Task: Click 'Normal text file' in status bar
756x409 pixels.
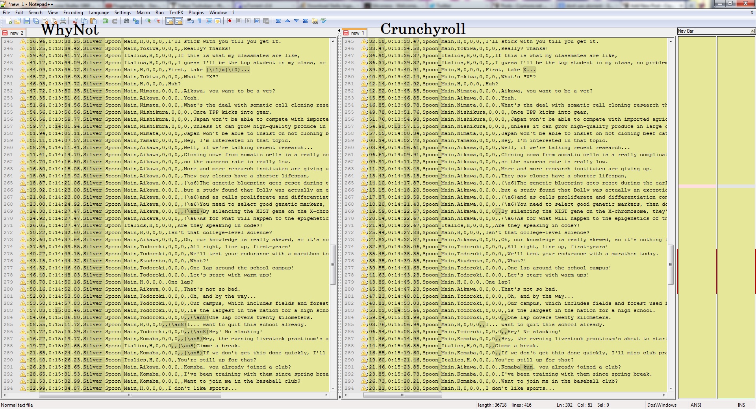Action: 17,405
